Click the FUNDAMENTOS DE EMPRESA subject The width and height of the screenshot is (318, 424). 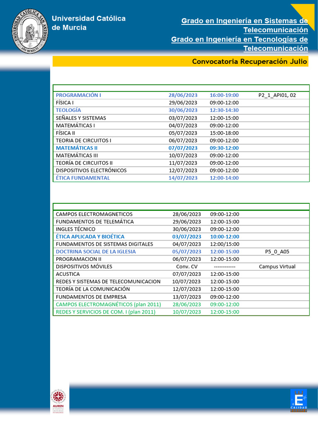[x=91, y=297]
